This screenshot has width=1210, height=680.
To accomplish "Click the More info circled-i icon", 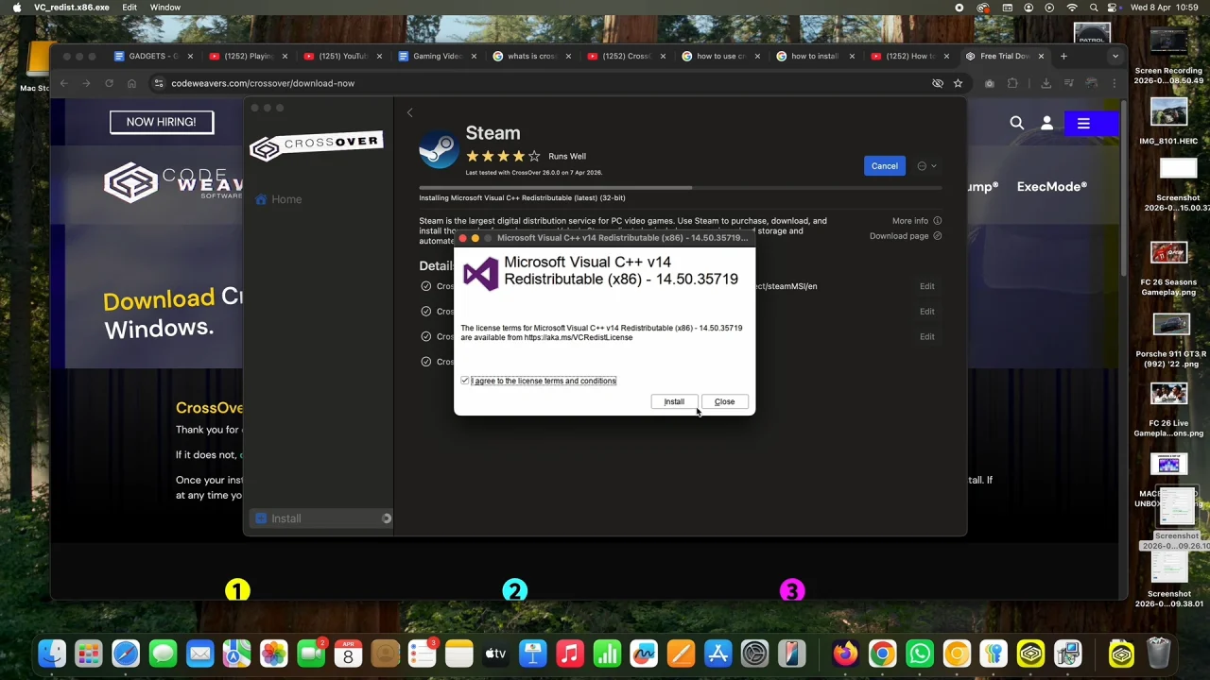I will (x=937, y=220).
